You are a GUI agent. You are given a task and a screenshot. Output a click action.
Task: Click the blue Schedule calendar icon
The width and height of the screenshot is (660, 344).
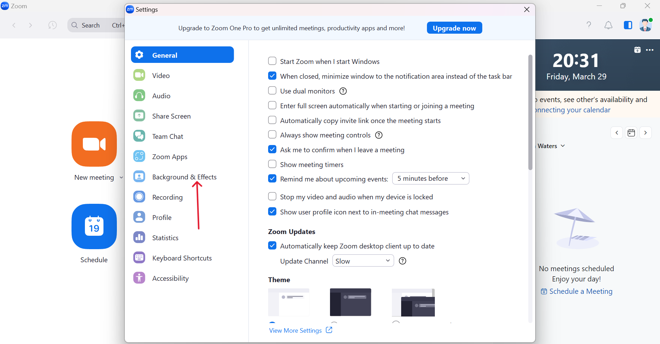click(x=94, y=226)
